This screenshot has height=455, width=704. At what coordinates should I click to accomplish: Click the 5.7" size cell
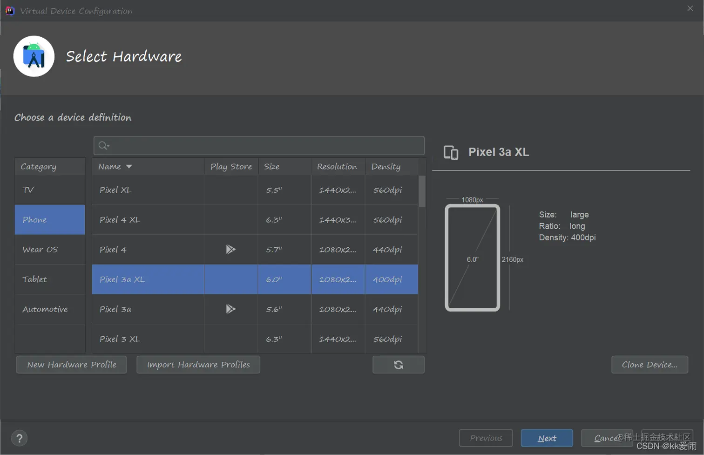[284, 250]
